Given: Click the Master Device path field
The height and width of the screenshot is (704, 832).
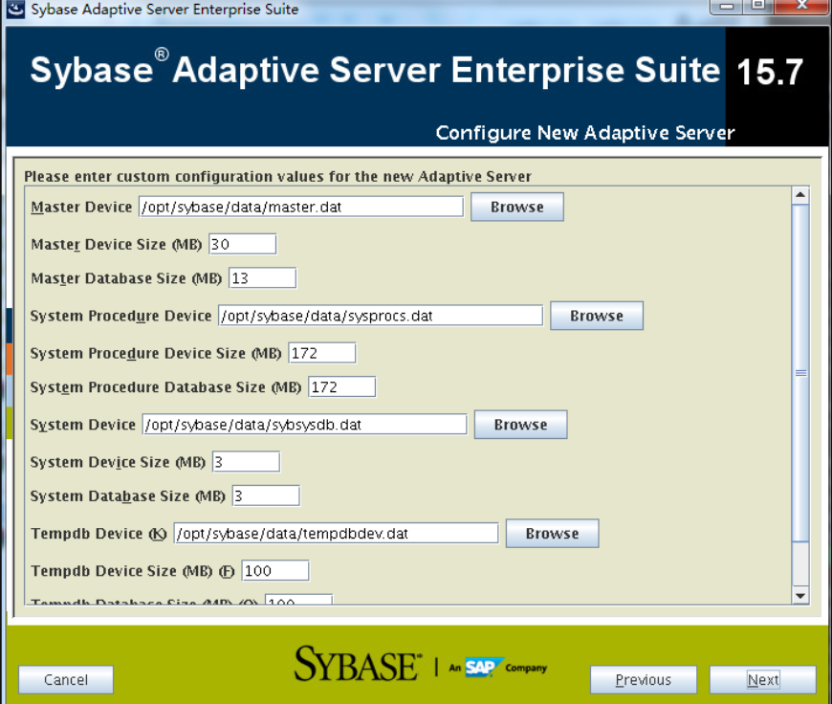Looking at the screenshot, I should [300, 208].
